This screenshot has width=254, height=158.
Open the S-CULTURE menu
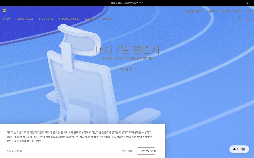click(46, 19)
